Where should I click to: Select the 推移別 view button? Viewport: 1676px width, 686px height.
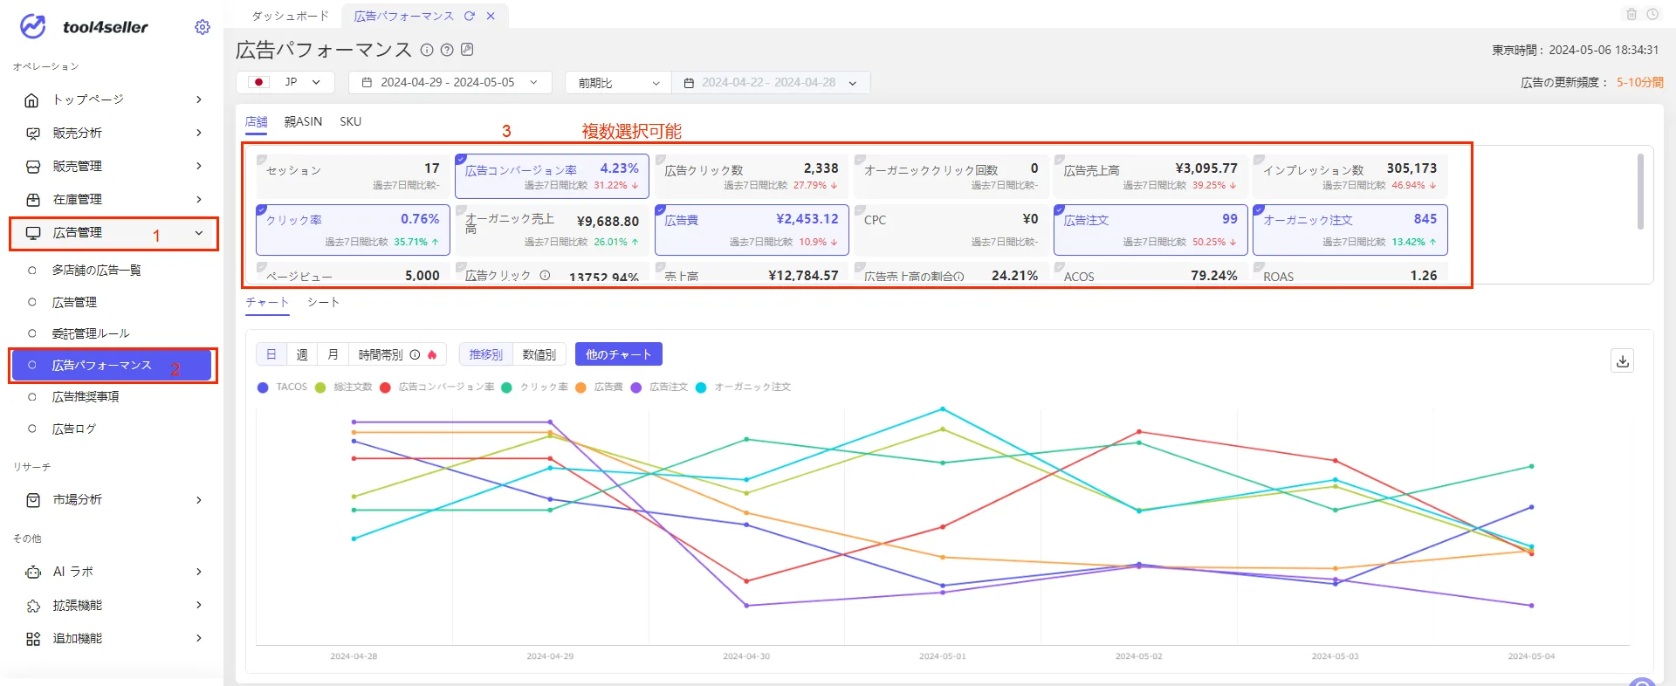pyautogui.click(x=485, y=354)
